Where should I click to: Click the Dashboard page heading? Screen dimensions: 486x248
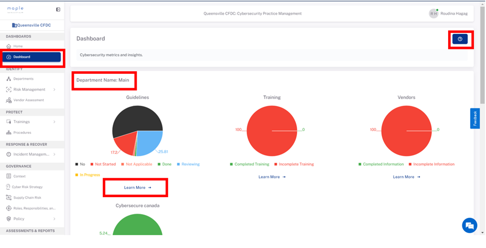(x=91, y=39)
